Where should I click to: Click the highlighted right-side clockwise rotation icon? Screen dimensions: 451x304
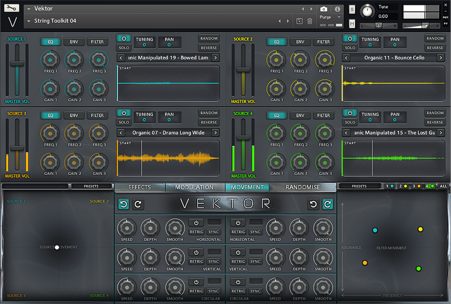(327, 204)
